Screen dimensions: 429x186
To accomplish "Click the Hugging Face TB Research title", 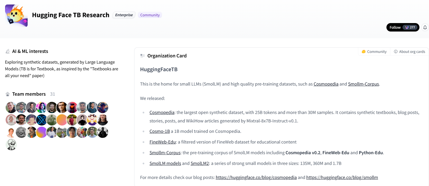I will [x=71, y=15].
